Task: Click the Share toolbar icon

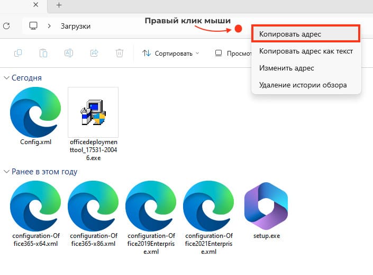Action: [x=94, y=53]
